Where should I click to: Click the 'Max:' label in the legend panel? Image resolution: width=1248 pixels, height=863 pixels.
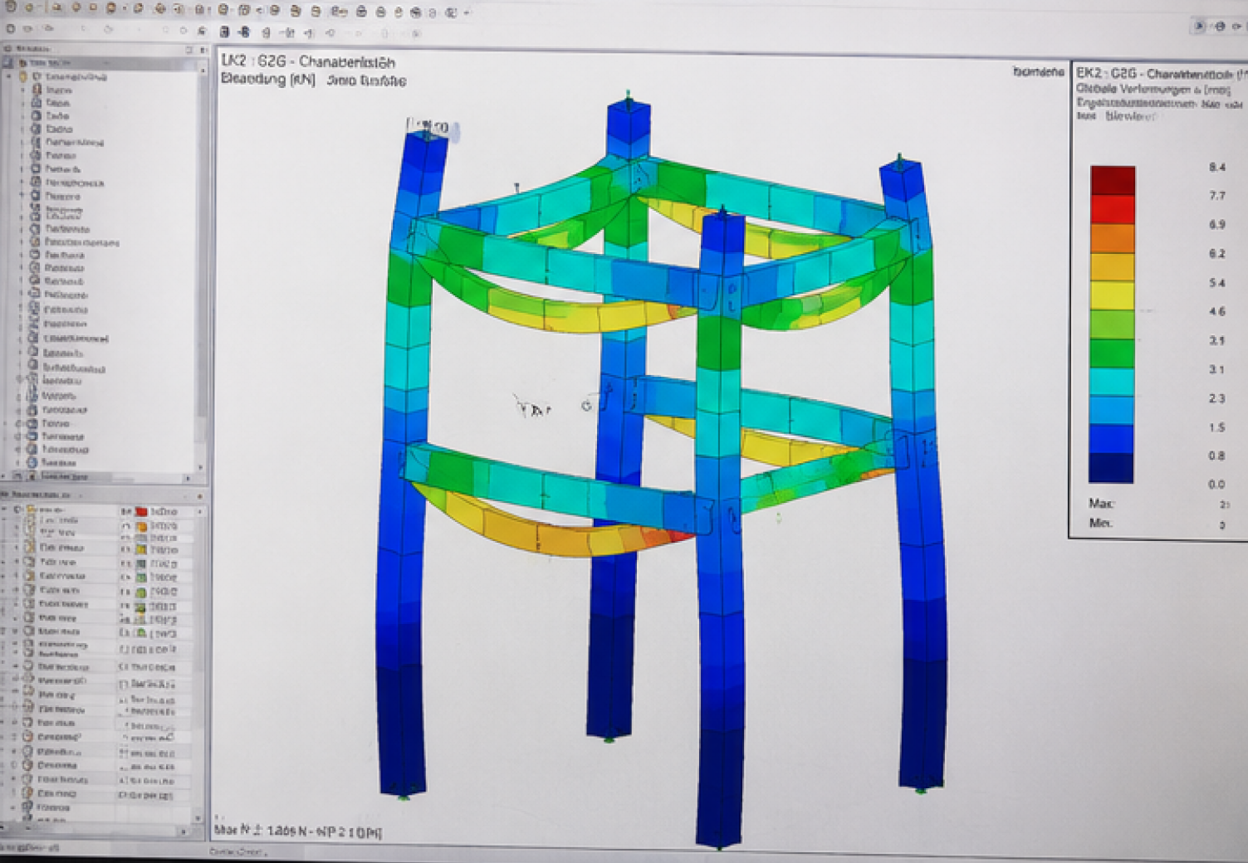(1102, 504)
